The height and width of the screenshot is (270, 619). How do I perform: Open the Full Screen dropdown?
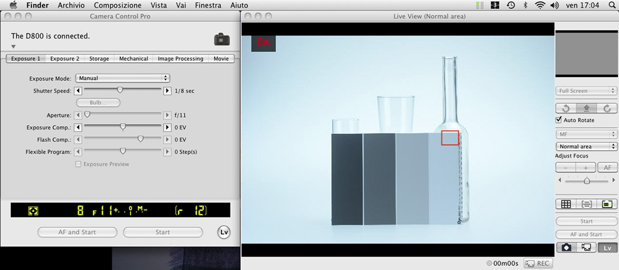(586, 91)
